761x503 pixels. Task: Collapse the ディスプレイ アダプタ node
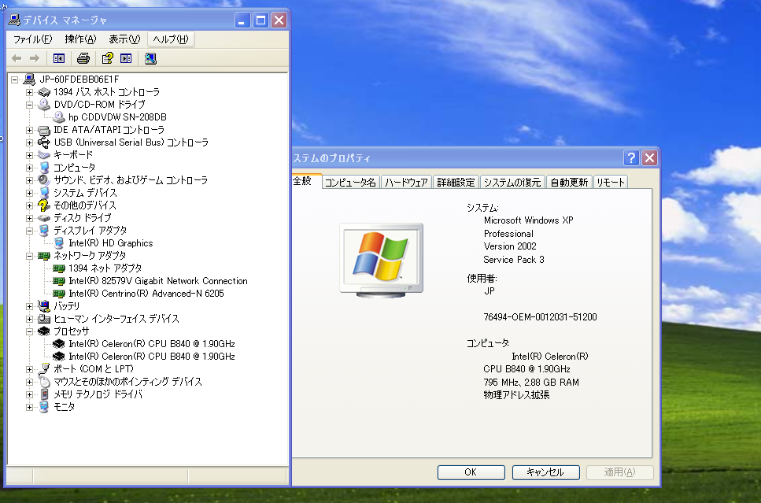(29, 231)
